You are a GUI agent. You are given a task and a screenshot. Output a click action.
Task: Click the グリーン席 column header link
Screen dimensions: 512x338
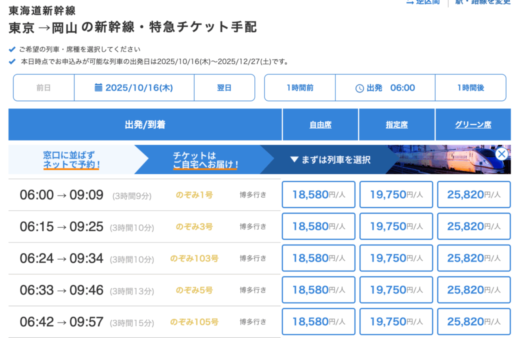point(473,125)
